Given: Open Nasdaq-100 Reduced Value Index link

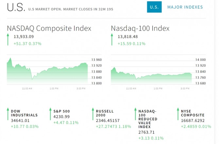Looking at the screenshot, I should pos(148,119).
